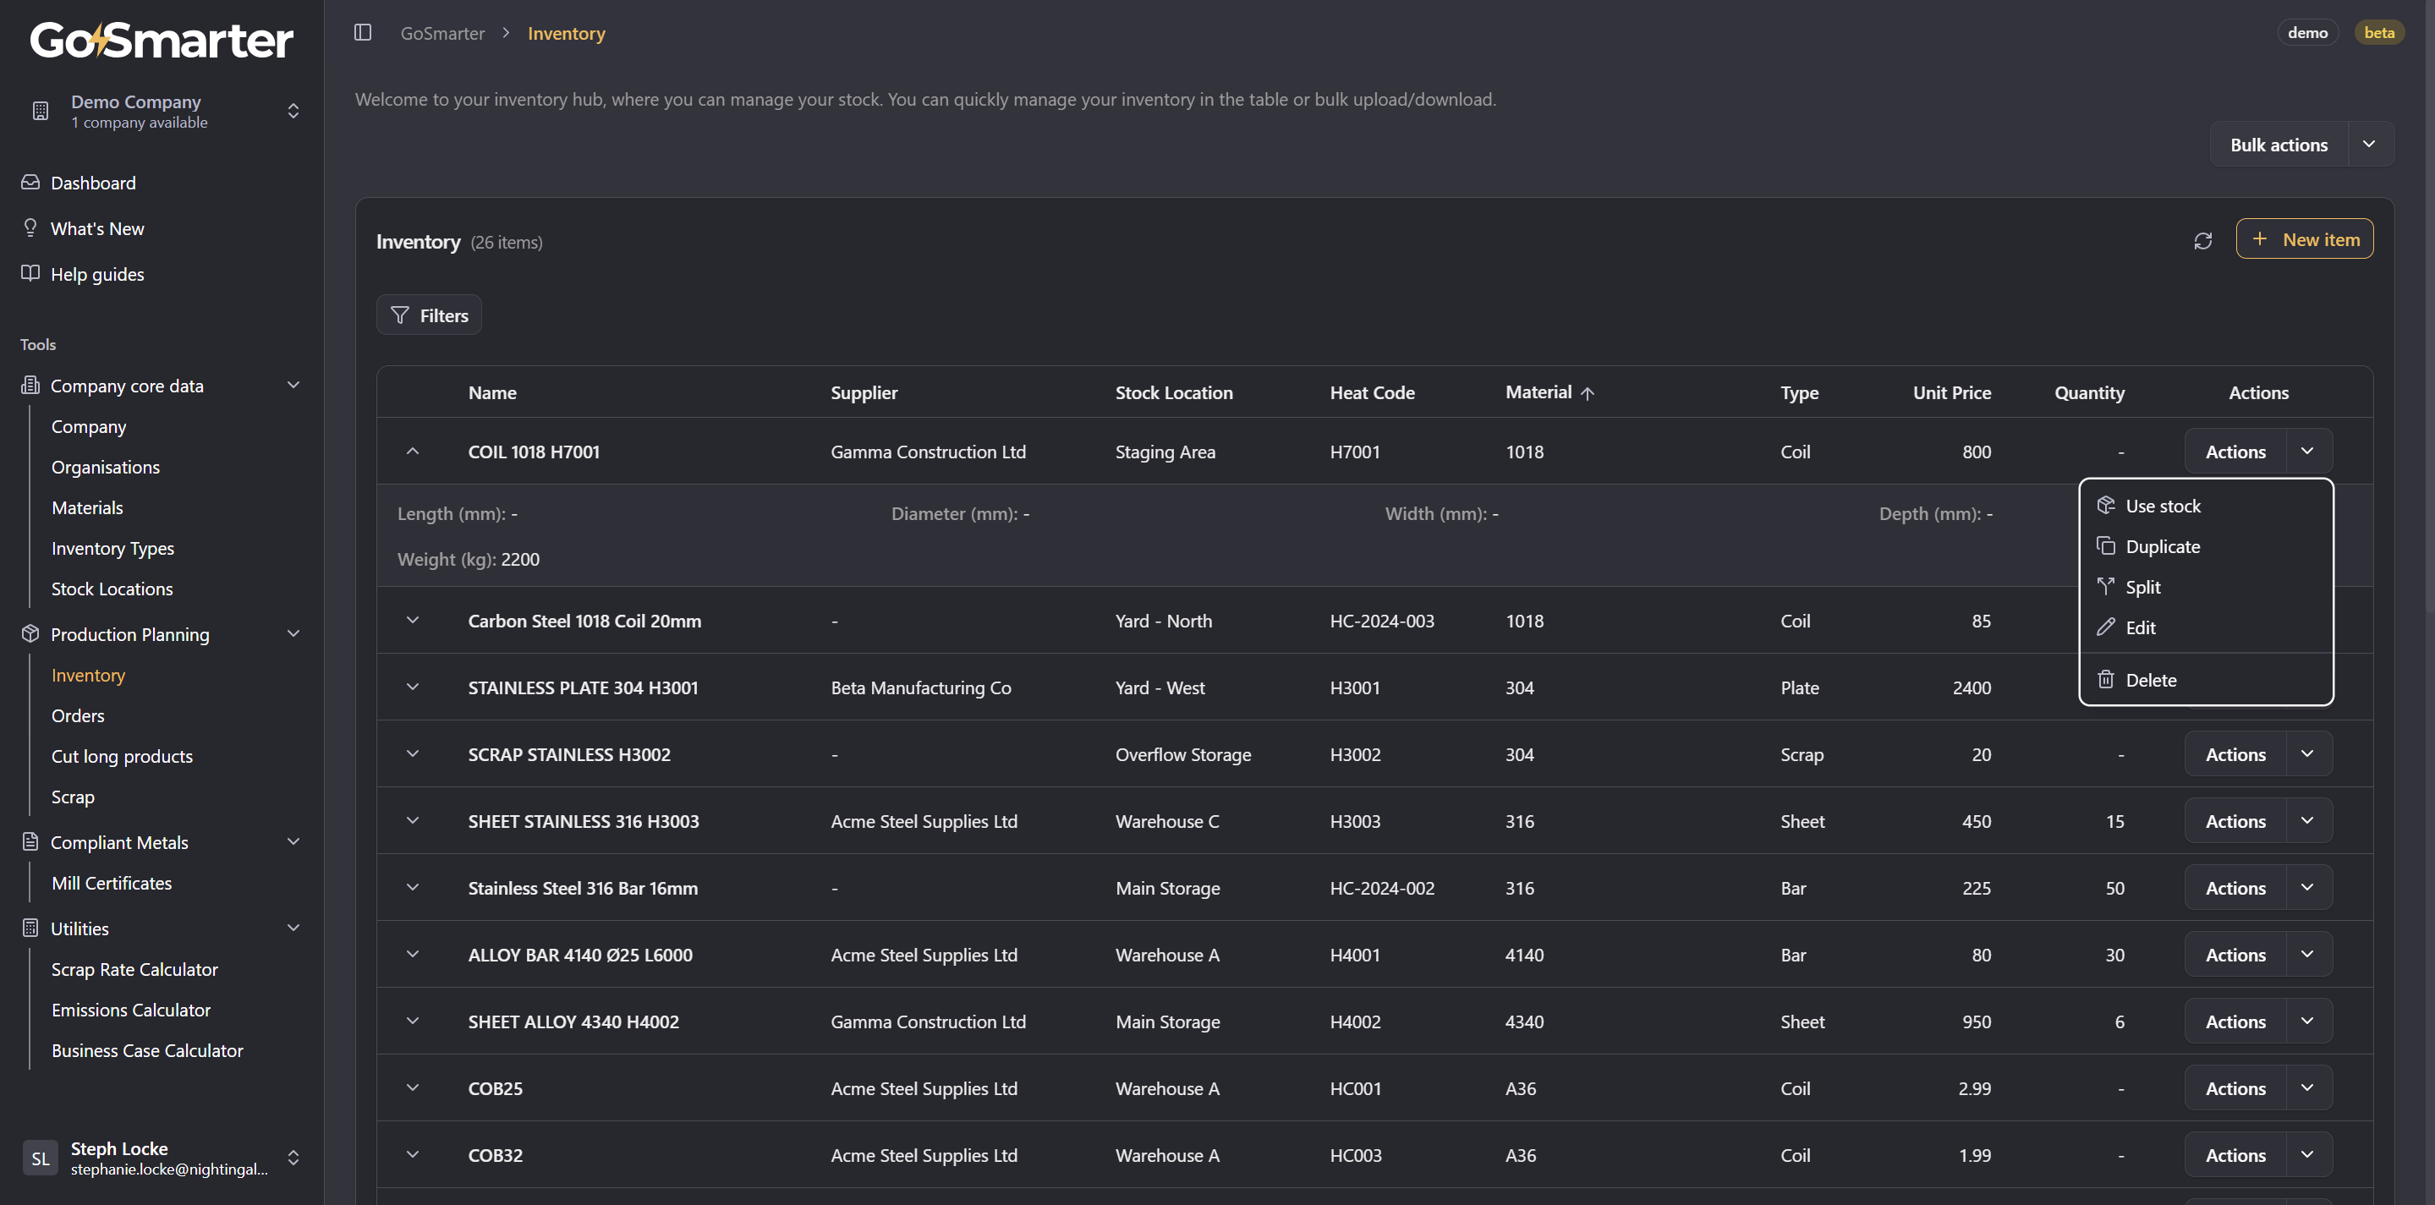2435x1205 pixels.
Task: Open What's New lightbulb item
Action: tap(96, 228)
